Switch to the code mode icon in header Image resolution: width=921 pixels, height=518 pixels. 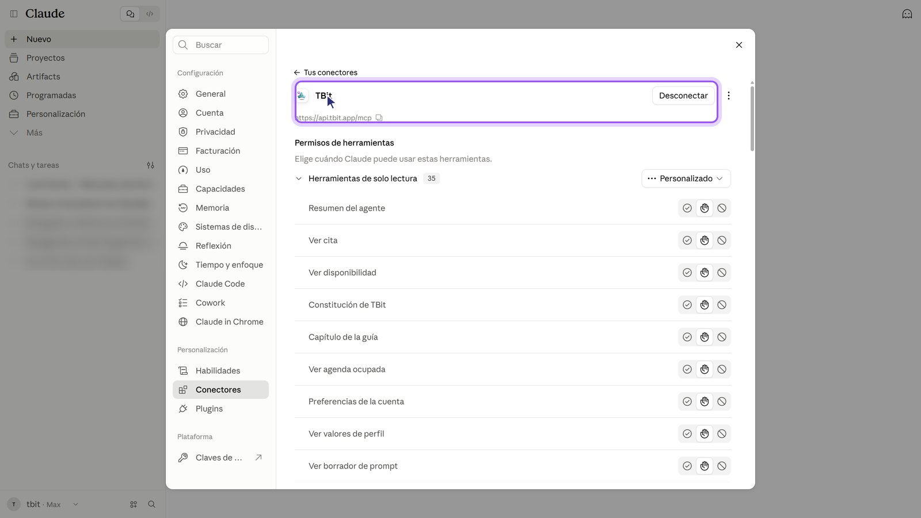150,14
